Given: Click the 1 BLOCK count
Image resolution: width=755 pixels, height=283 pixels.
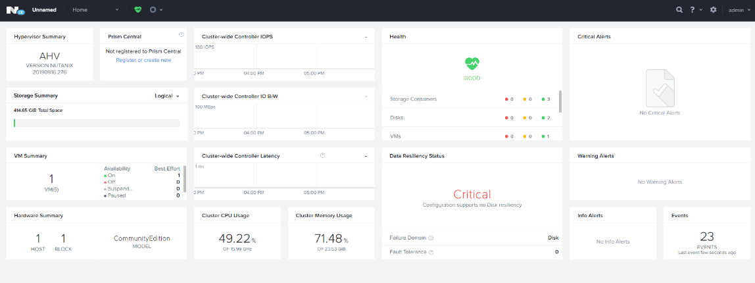Looking at the screenshot, I should click(x=63, y=238).
